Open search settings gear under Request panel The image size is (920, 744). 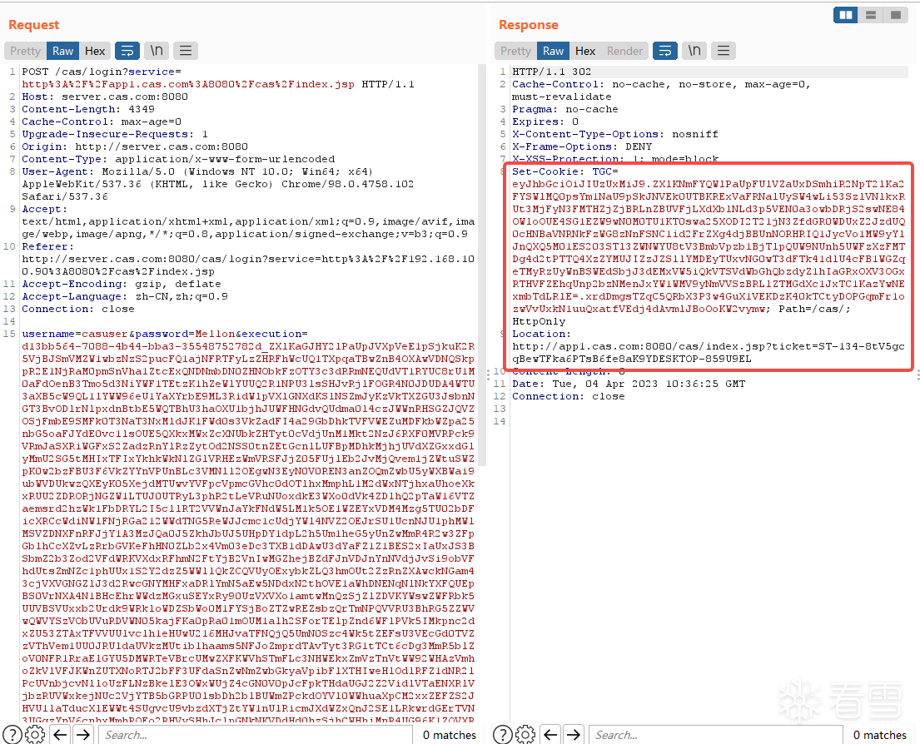pyautogui.click(x=35, y=735)
